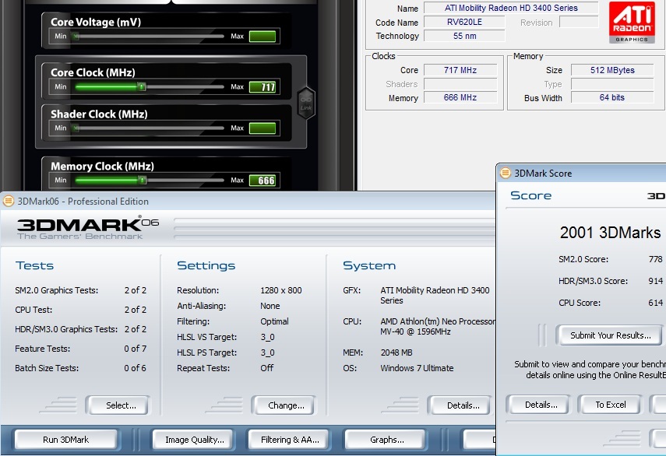Click the ATI Radeon Graphics logo

pos(632,22)
